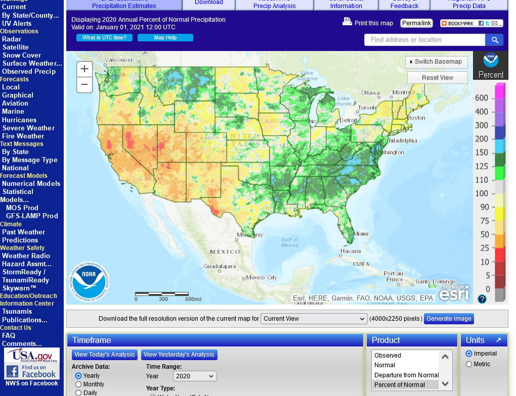Screen dimensions: 516x396
Task: Choose Metric units
Action: 469,364
